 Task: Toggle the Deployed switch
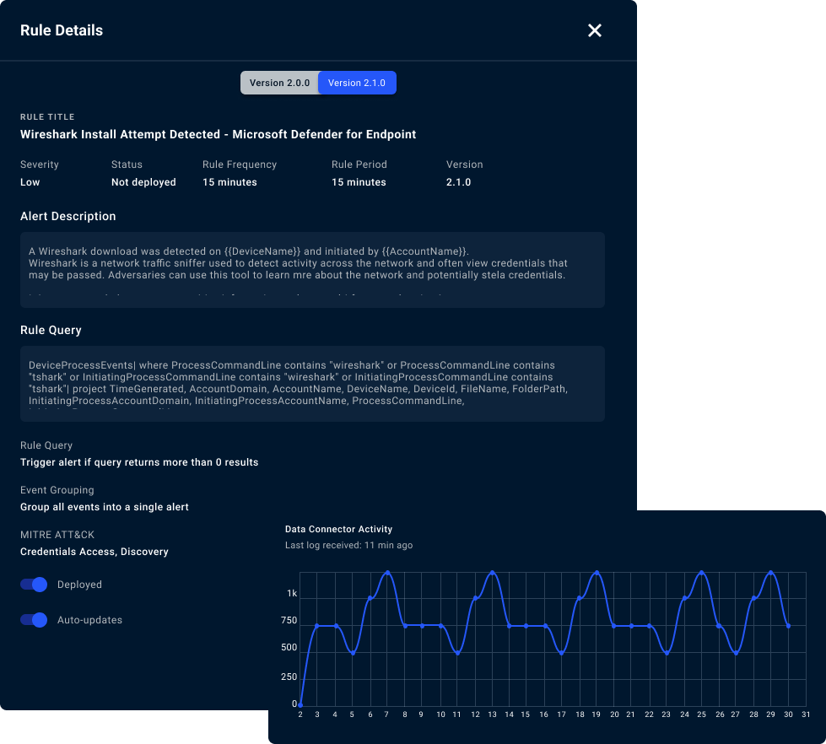point(34,585)
